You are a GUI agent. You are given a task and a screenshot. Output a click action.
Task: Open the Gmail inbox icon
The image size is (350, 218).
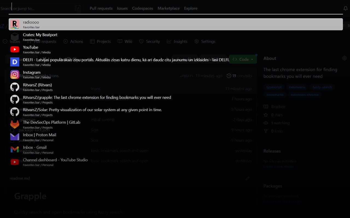pyautogui.click(x=15, y=150)
